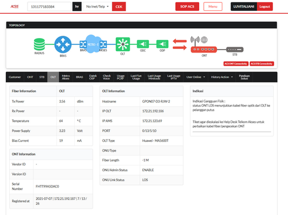288x215 pixels.
Task: Click Bias Current value 19
Action: (x=61, y=141)
